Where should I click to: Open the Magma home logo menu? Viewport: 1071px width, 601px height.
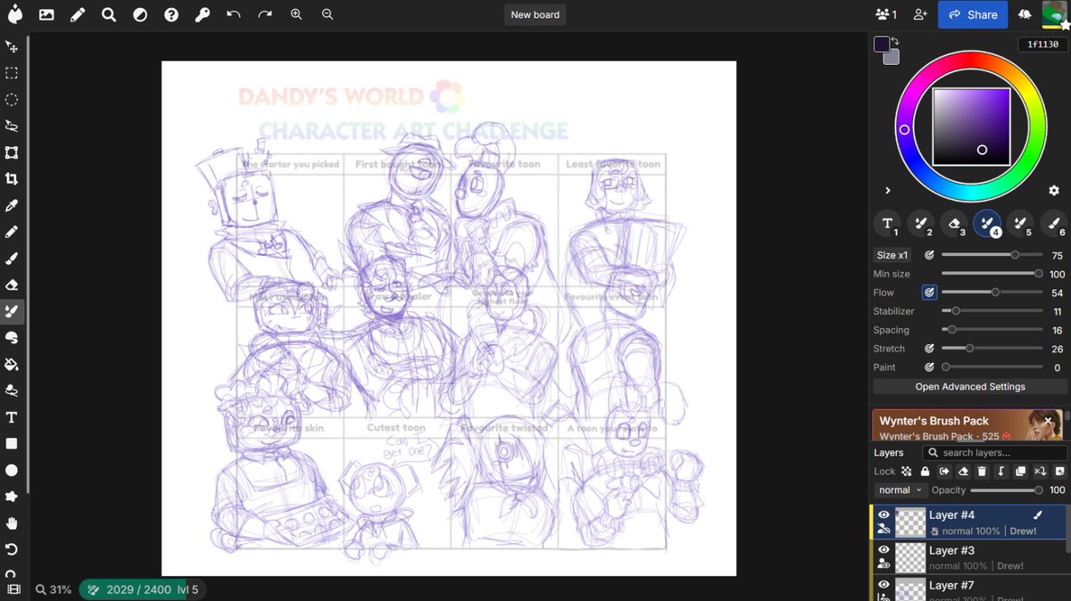[x=15, y=15]
